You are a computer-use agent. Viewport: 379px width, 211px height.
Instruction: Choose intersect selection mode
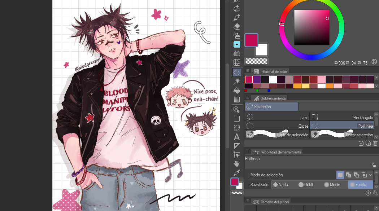click(x=364, y=175)
